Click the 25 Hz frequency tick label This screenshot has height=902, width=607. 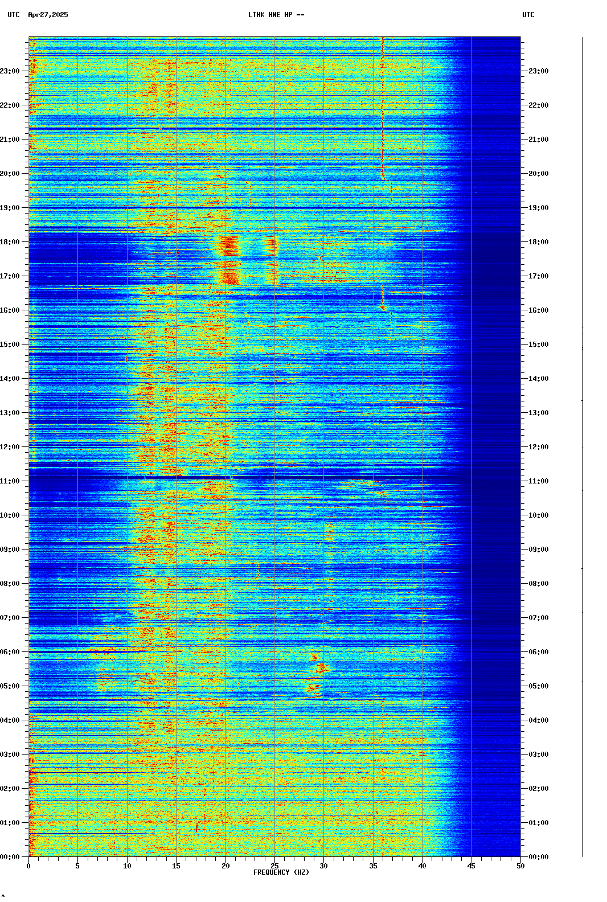[x=274, y=866]
